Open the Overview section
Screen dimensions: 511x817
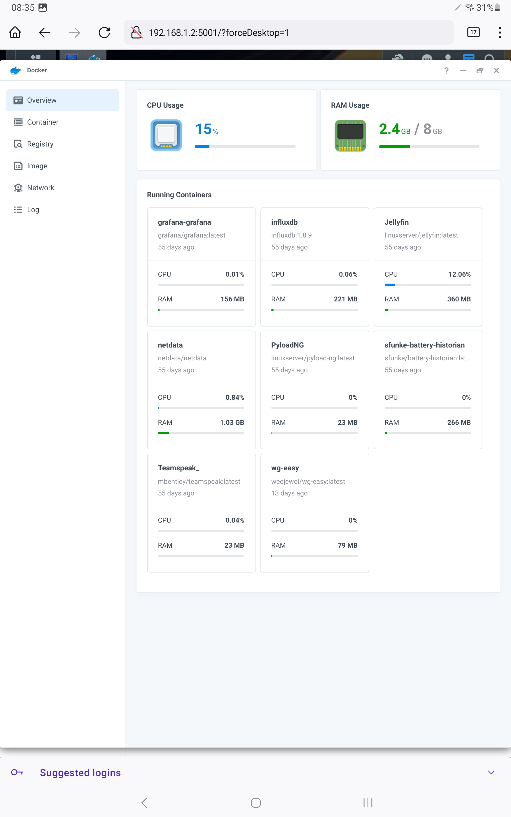click(62, 100)
